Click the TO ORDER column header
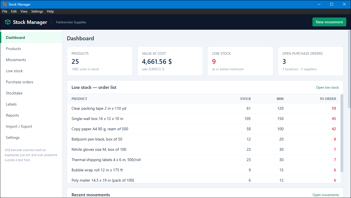 328,99
